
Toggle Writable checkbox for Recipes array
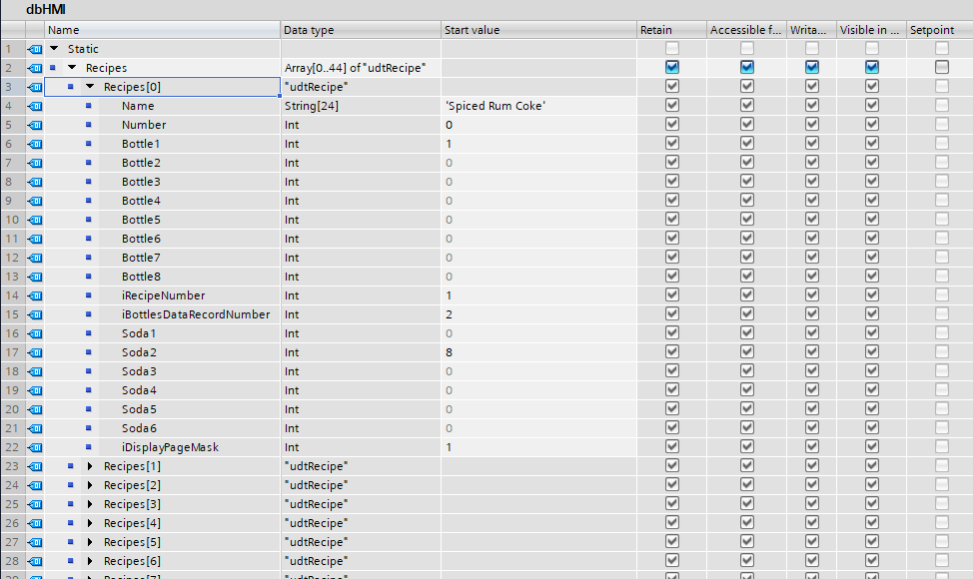tap(811, 67)
